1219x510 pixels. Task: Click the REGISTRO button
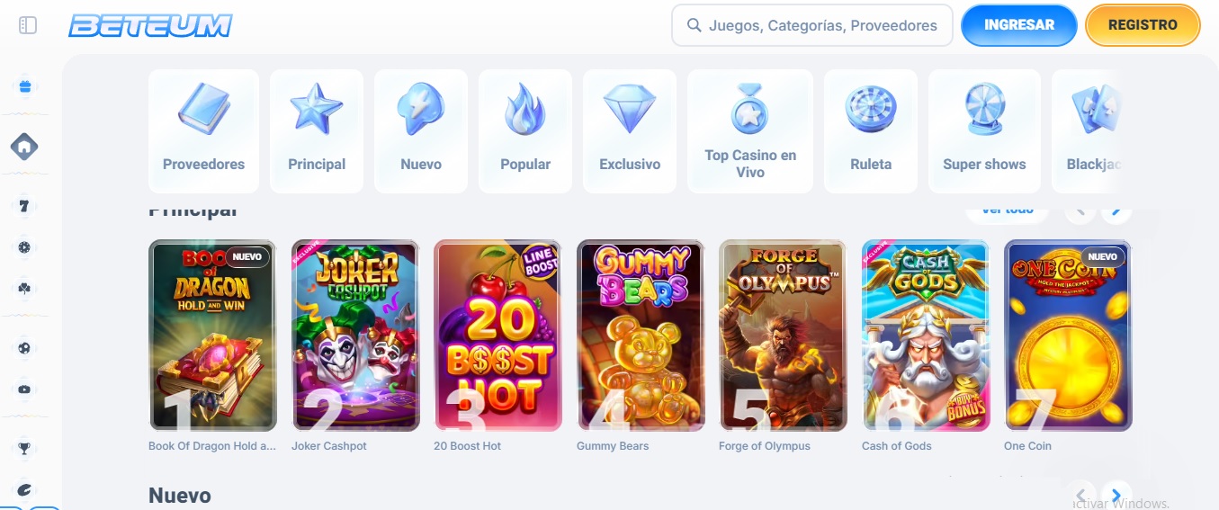click(1143, 25)
